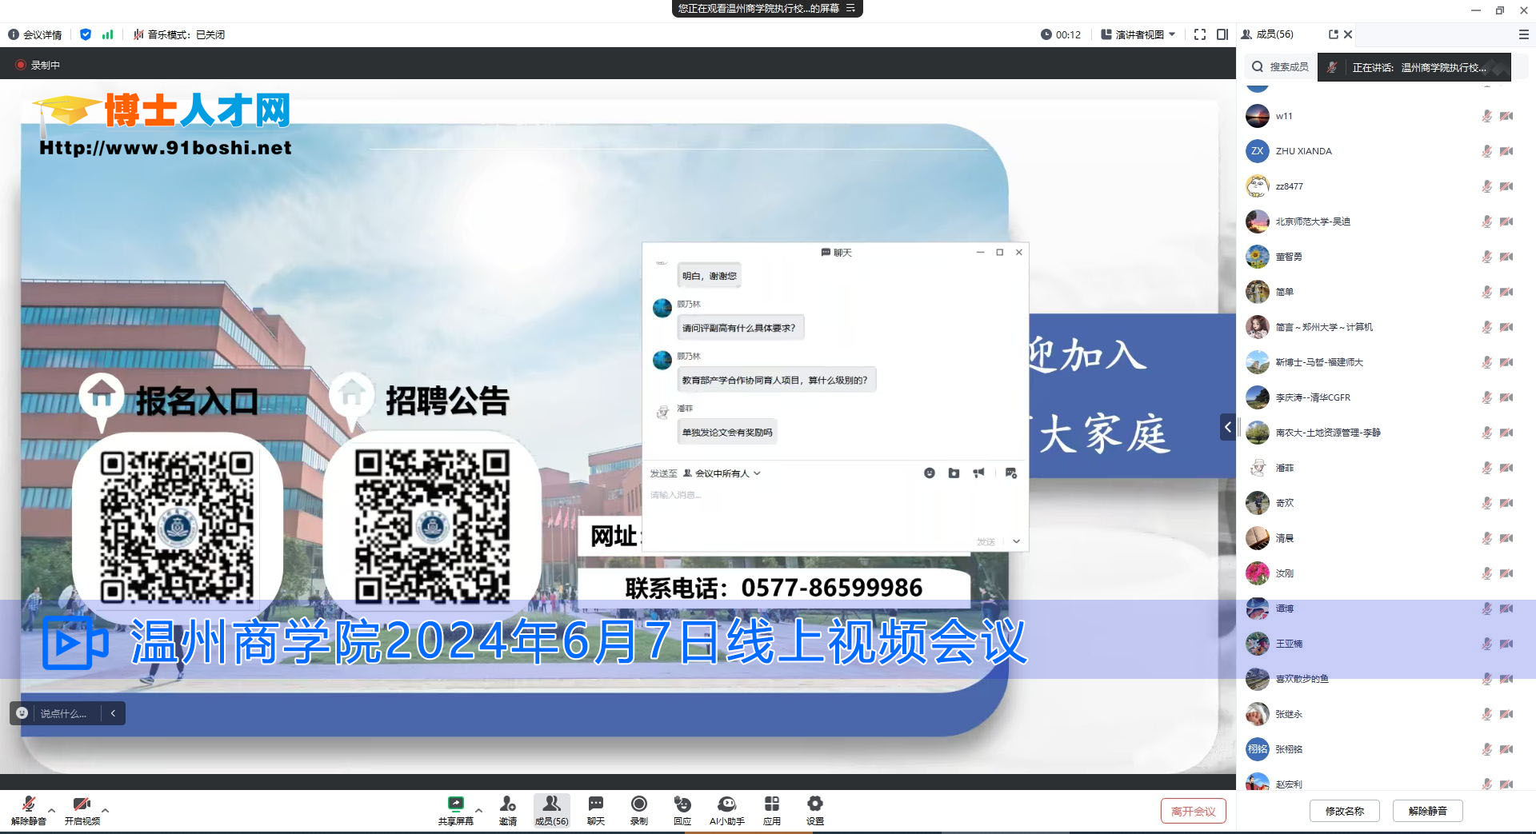Click 董智勇's muted microphone icon
1536x834 pixels.
coord(1486,257)
